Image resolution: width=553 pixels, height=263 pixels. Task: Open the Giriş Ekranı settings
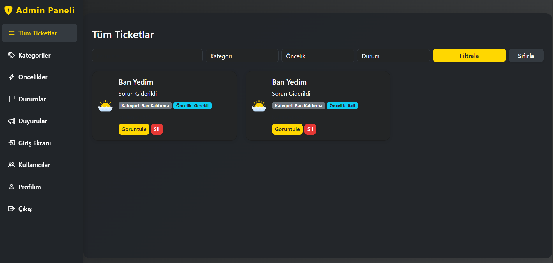[39, 143]
